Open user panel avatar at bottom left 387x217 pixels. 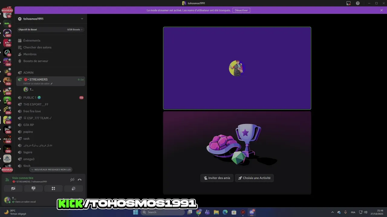pyautogui.click(x=7, y=200)
